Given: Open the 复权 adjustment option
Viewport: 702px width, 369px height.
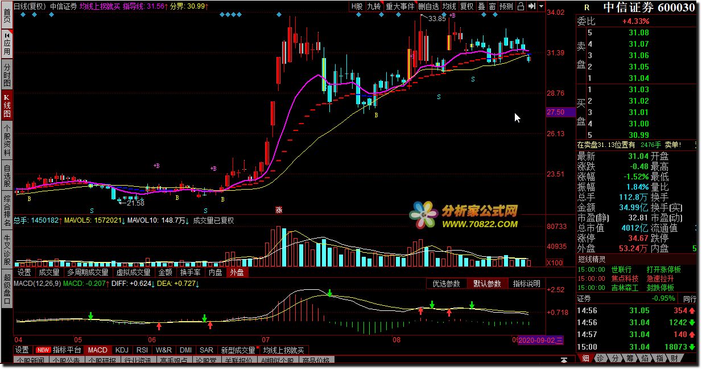Looking at the screenshot, I should (467, 6).
